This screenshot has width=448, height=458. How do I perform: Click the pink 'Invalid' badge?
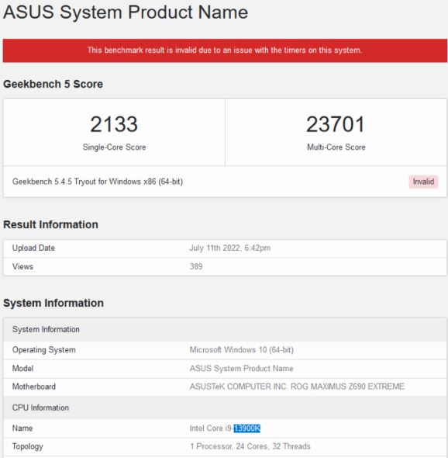pyautogui.click(x=423, y=182)
